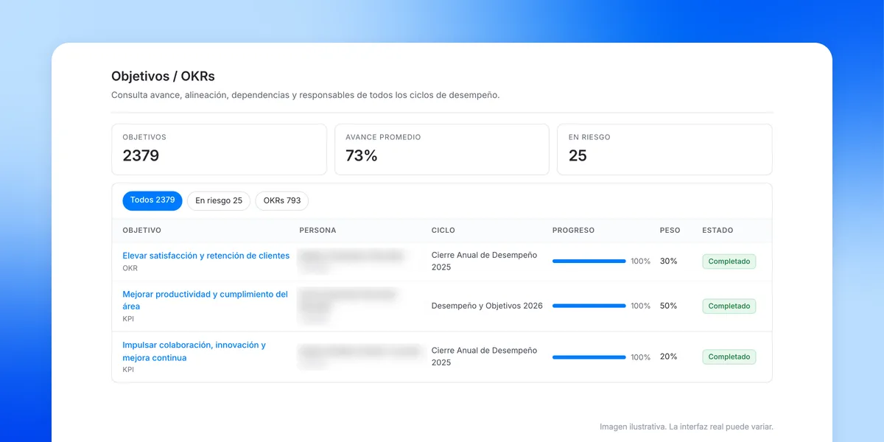
Task: Open objective Elevar satisfacción y retención de clientes
Action: pyautogui.click(x=206, y=256)
